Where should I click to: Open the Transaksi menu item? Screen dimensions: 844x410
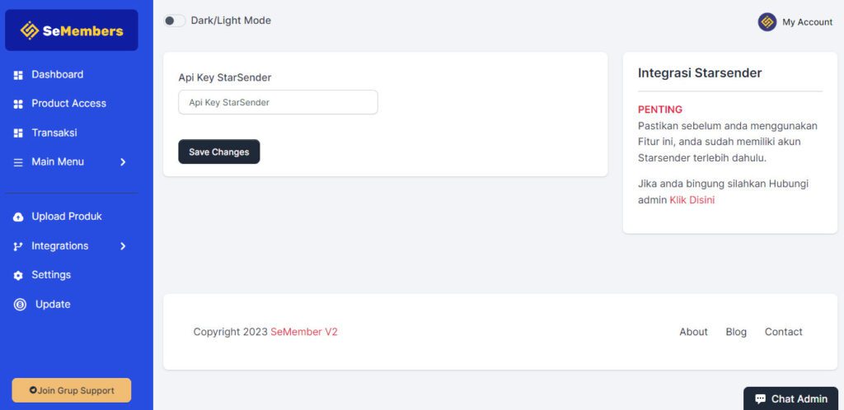click(54, 133)
